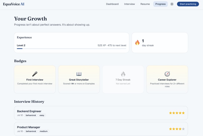Select the Great Storyteller badge title
The image size is (203, 136).
pyautogui.click(x=79, y=80)
